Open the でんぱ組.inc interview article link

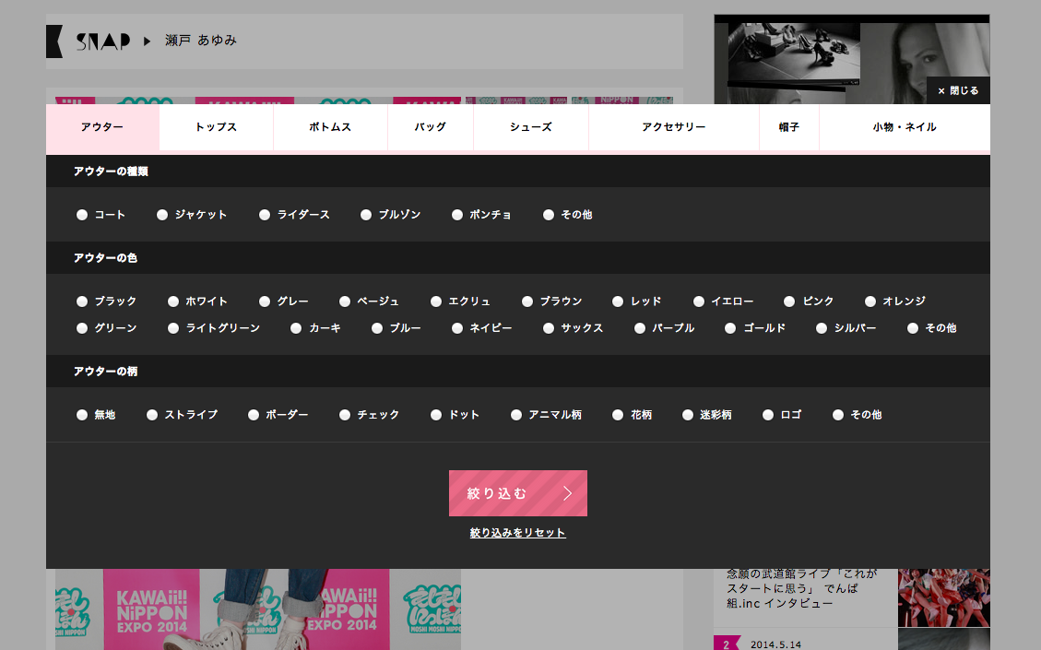click(x=802, y=588)
